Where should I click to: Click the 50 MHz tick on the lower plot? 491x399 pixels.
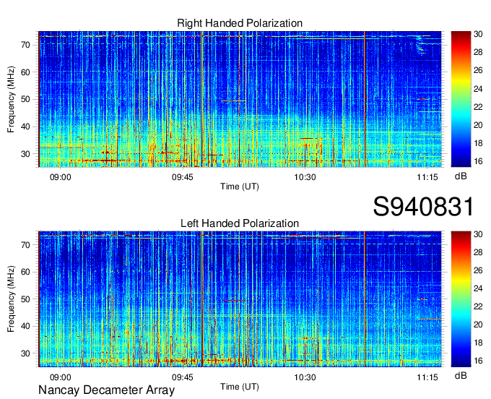point(26,299)
